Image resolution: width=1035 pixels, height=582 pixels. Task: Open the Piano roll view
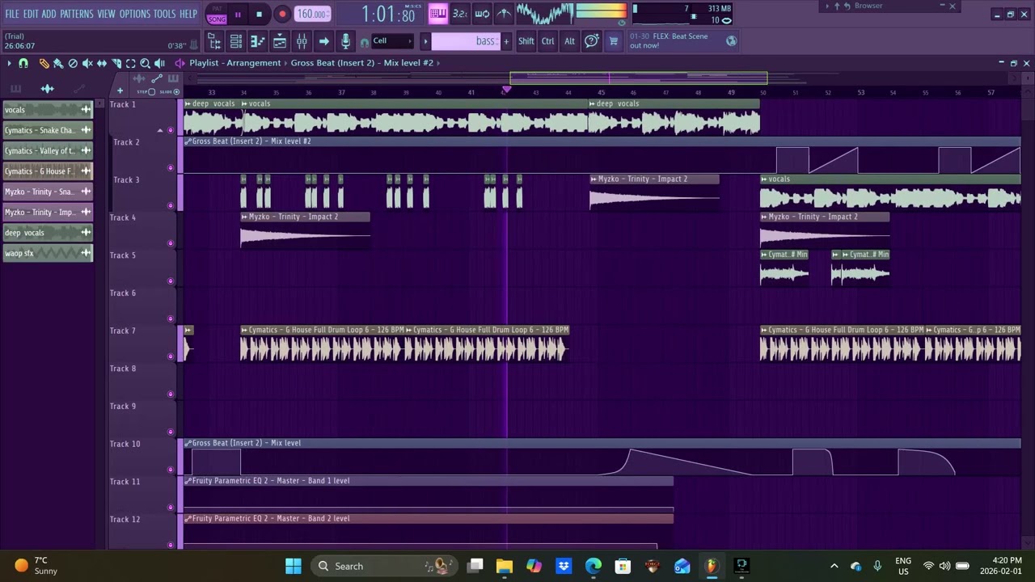(x=257, y=41)
